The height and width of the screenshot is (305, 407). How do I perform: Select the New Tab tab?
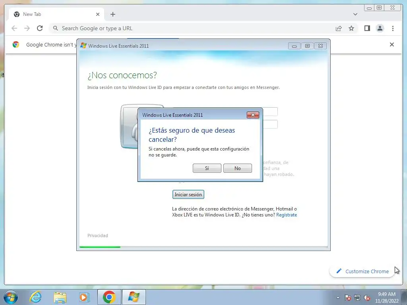(56, 14)
